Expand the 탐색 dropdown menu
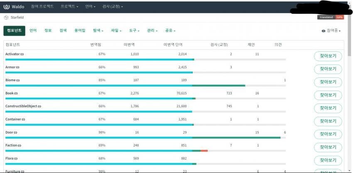 point(98,31)
